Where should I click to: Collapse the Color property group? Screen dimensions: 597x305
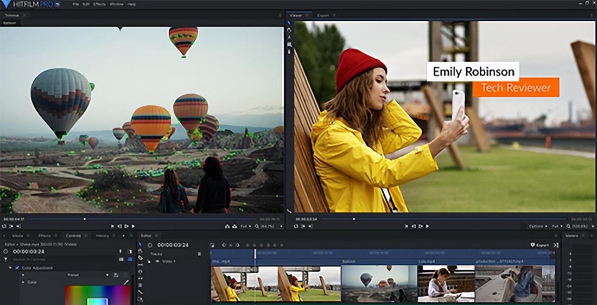pyautogui.click(x=23, y=282)
